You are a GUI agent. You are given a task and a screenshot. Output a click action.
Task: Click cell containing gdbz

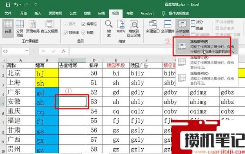(232, 92)
